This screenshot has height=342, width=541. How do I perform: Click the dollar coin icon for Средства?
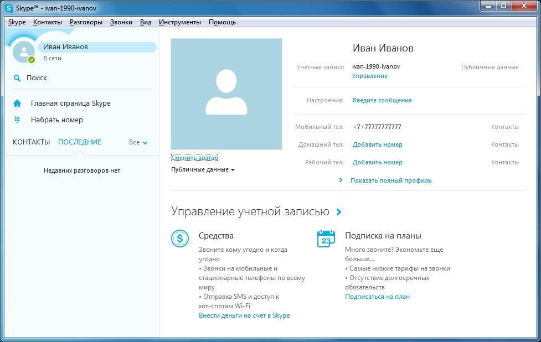[x=180, y=239]
